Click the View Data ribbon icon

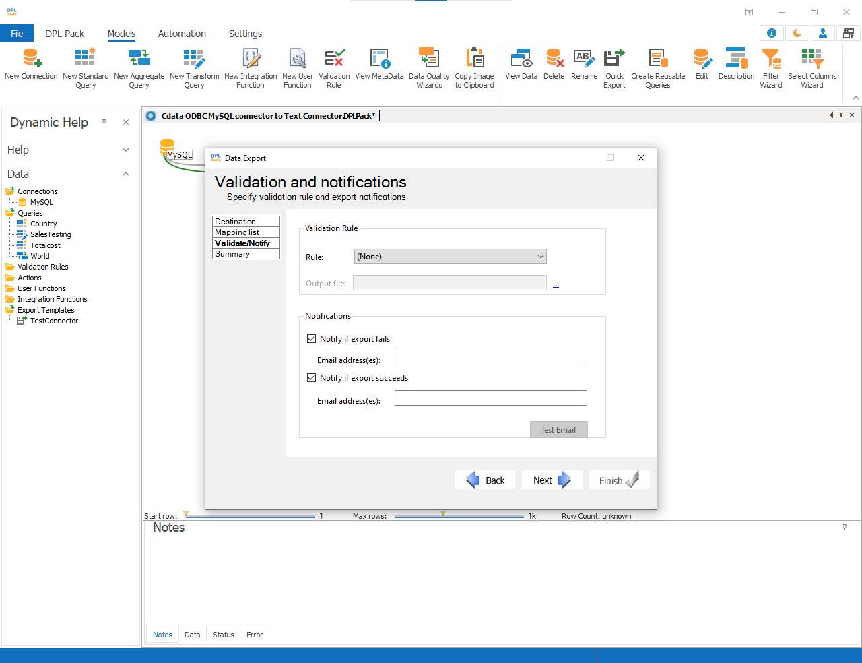[521, 65]
